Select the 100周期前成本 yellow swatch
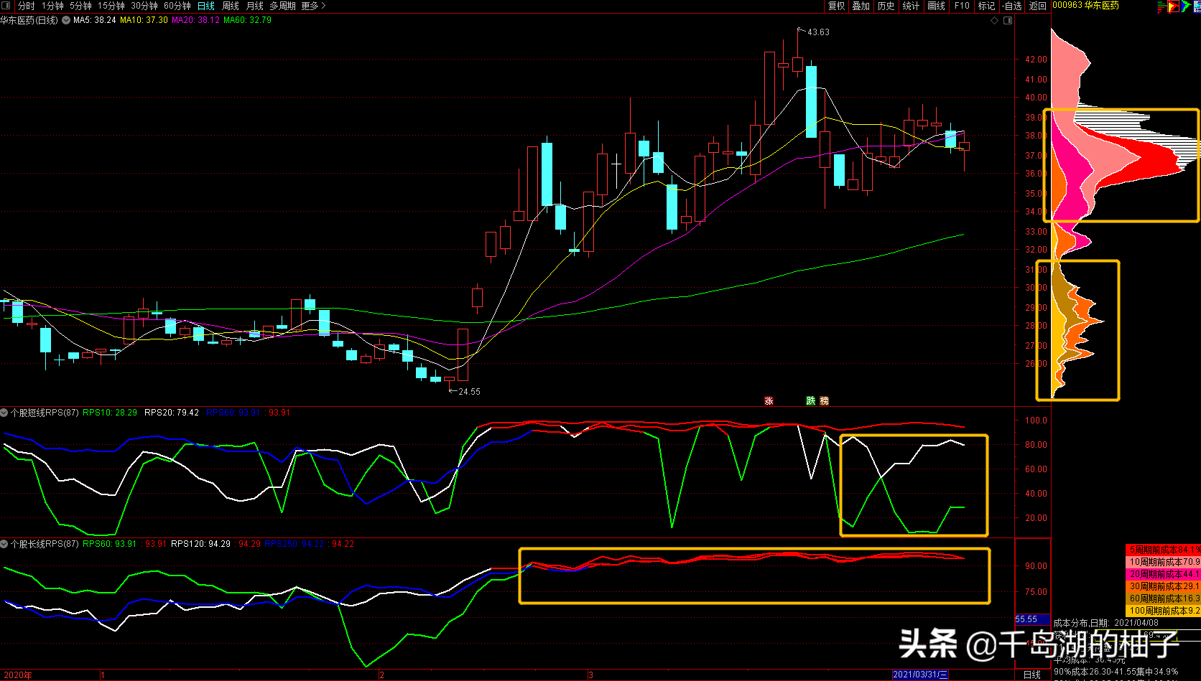 (x=1163, y=611)
